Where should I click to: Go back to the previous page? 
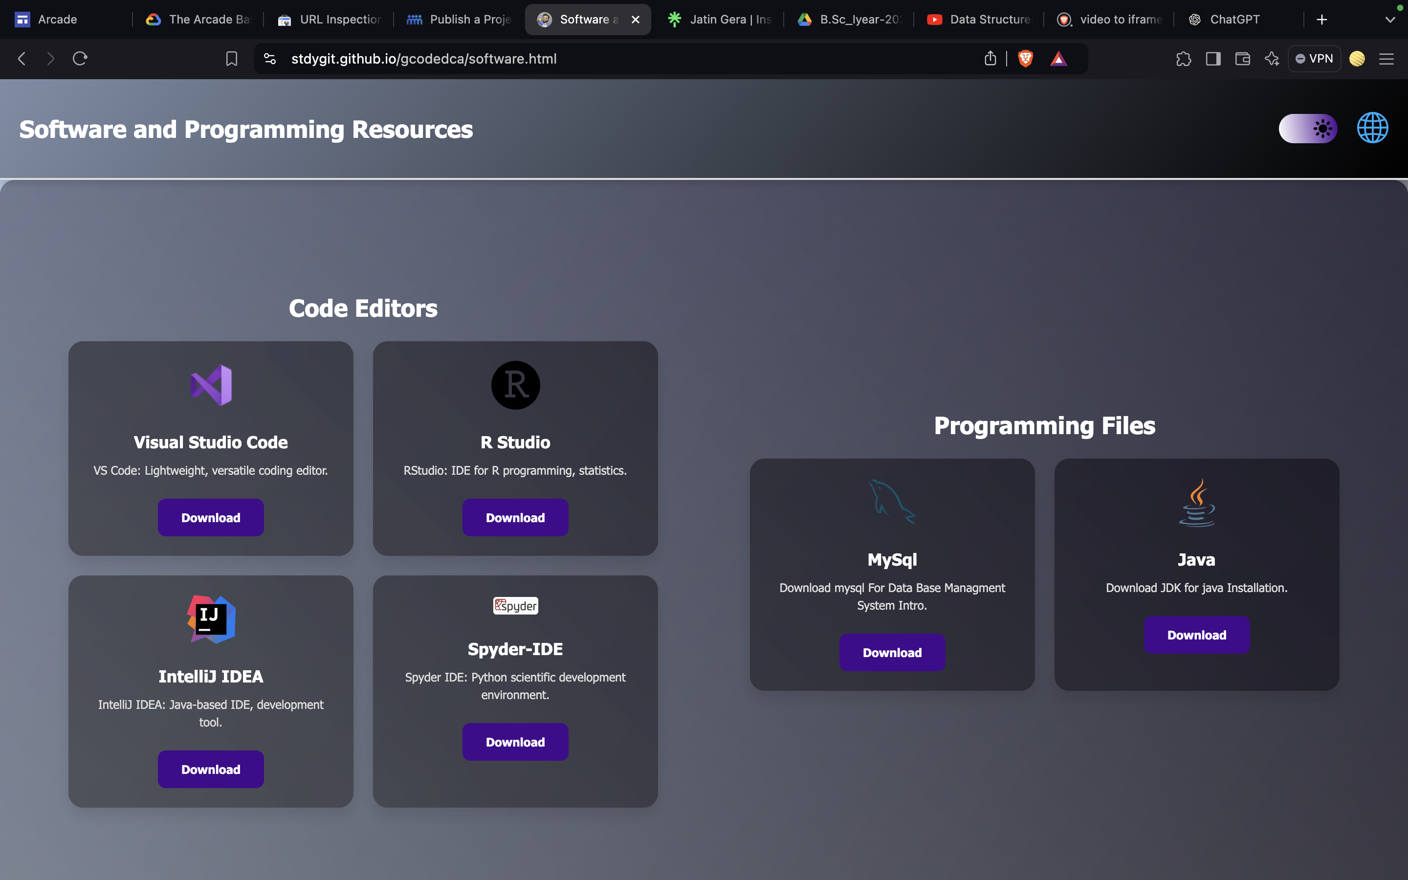coord(22,59)
